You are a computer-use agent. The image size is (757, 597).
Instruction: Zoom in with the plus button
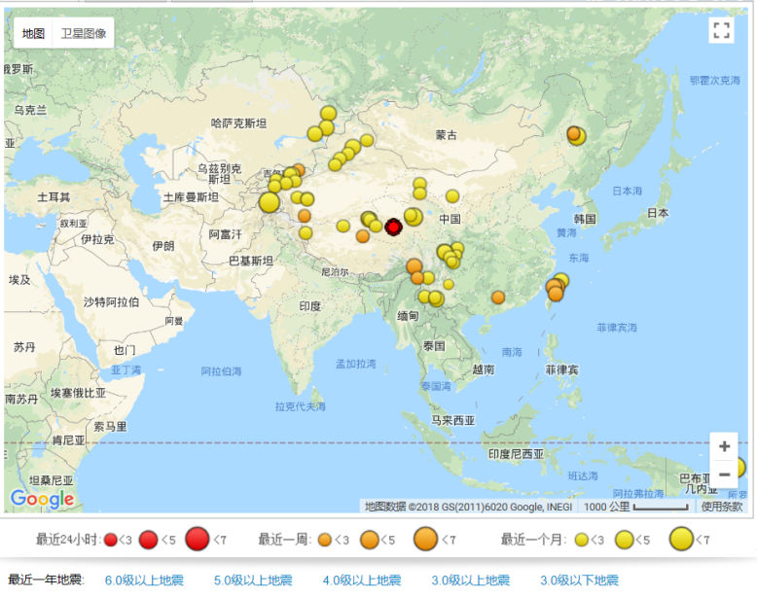tap(724, 446)
